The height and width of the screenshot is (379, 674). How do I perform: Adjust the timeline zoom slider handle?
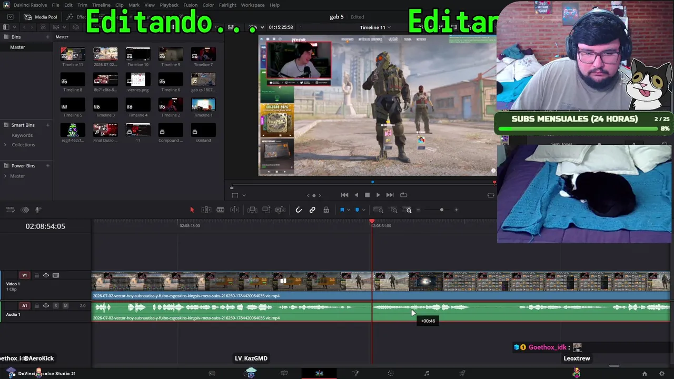point(442,210)
